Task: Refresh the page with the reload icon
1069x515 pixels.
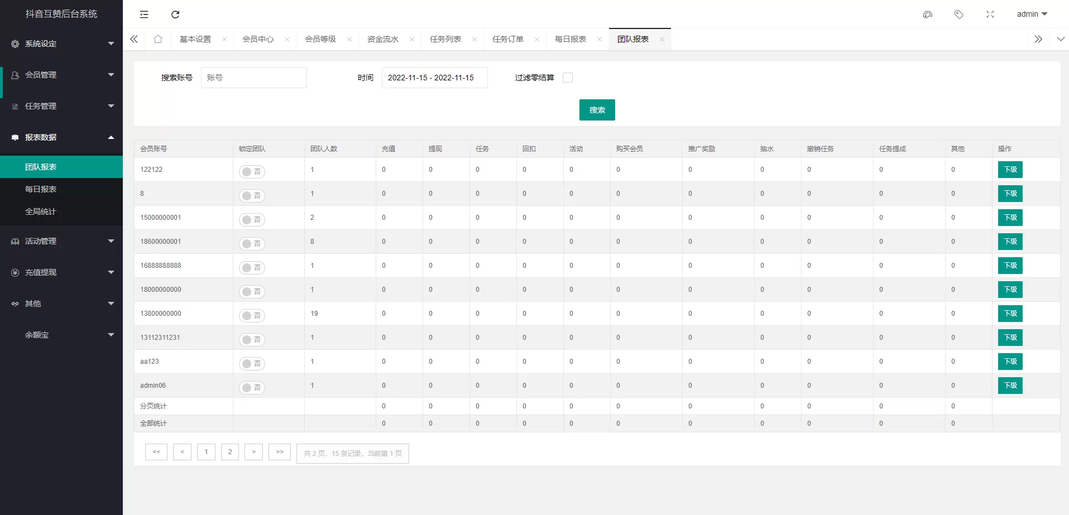Action: point(175,14)
